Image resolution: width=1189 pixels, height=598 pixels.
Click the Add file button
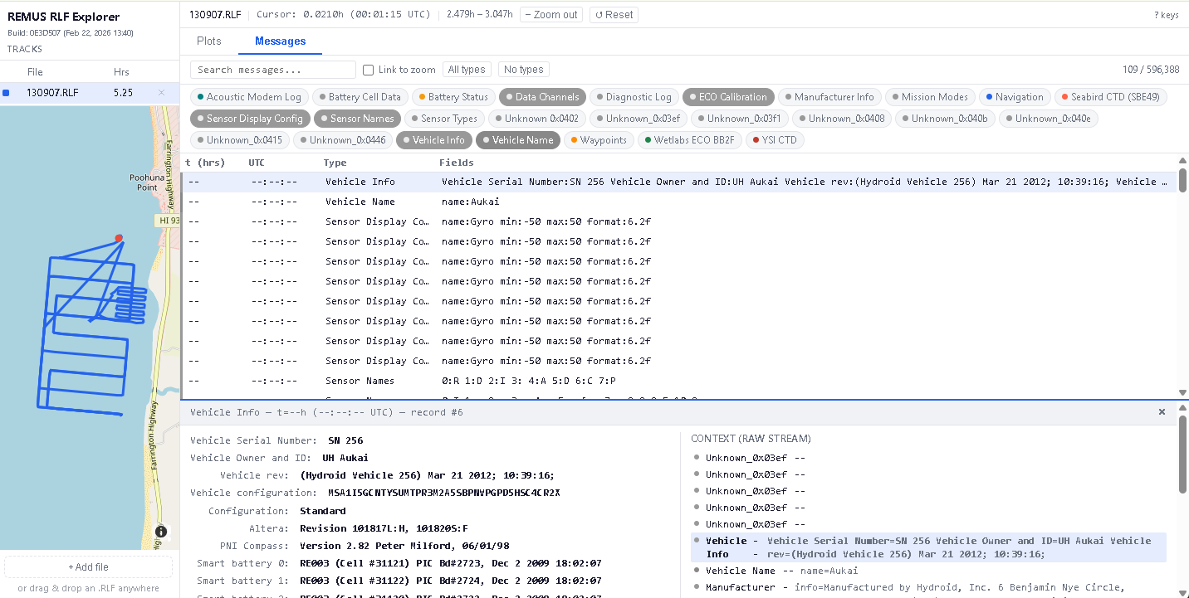point(89,567)
